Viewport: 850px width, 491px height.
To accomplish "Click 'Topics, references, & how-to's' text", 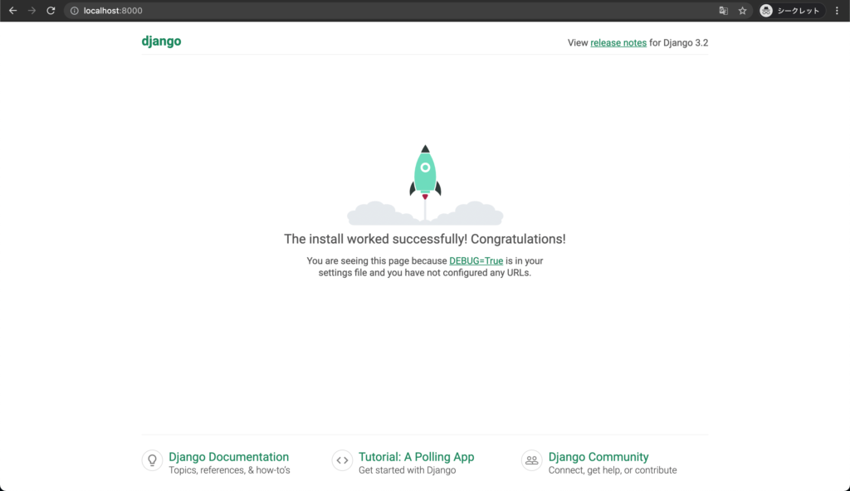I will click(x=229, y=470).
